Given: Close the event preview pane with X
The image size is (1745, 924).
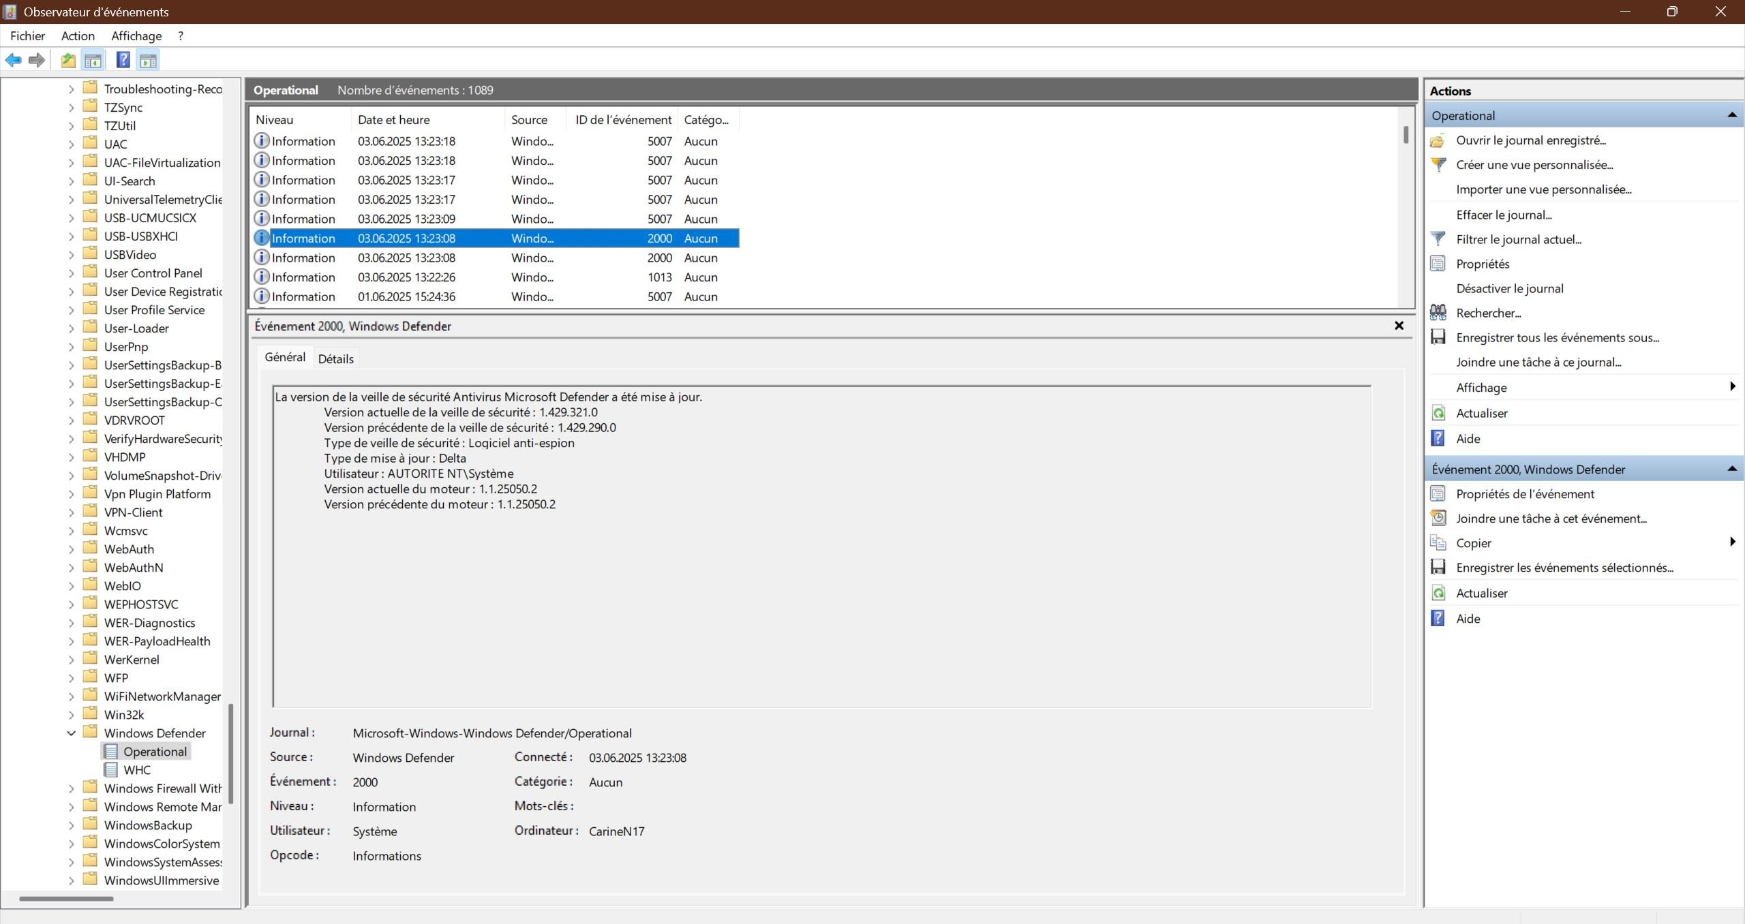Looking at the screenshot, I should [x=1399, y=326].
